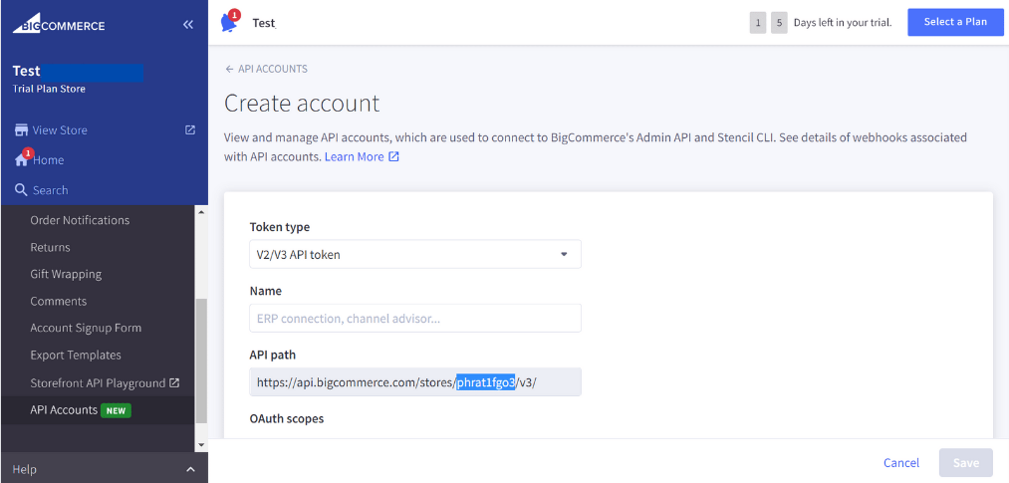Select API Accounts menu item

coord(64,409)
